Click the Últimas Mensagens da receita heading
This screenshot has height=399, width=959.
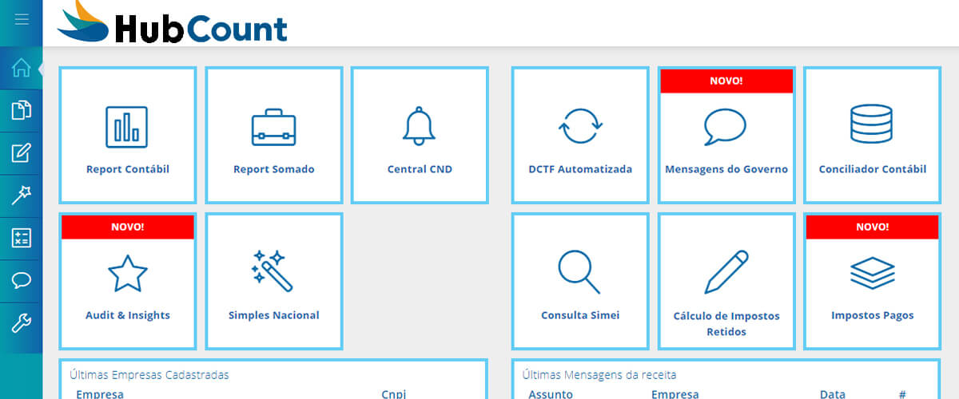(x=599, y=374)
